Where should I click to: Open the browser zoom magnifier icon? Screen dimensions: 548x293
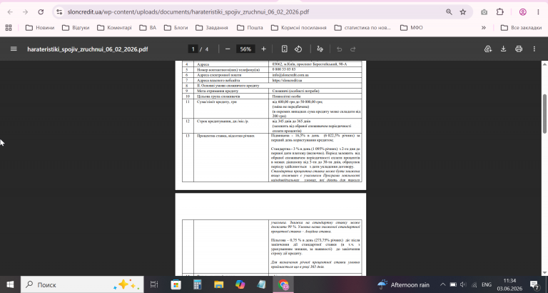point(449,12)
